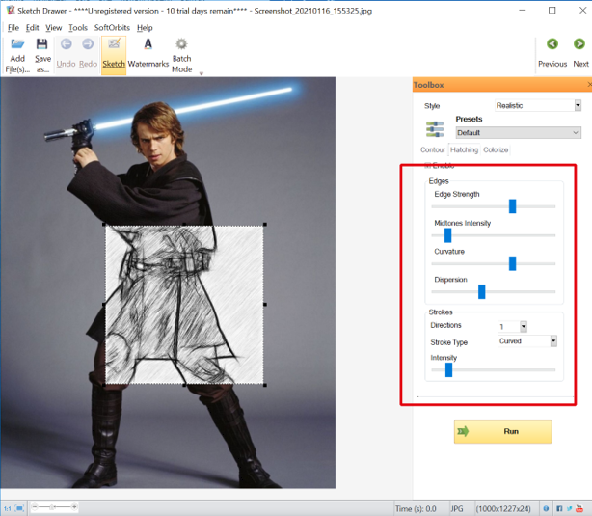Switch to Batch Mode
The height and width of the screenshot is (516, 592).
tap(181, 56)
